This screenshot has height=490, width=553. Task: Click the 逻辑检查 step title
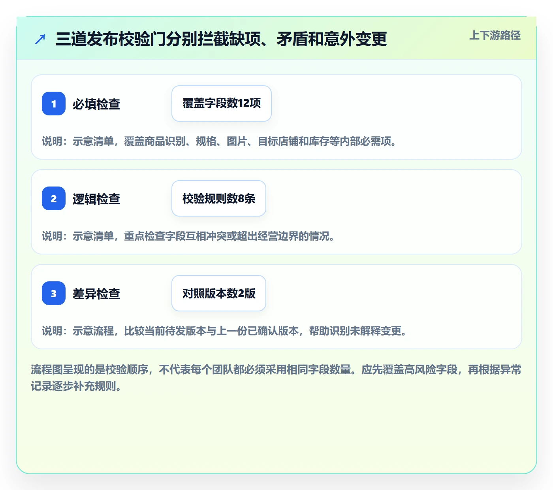pos(96,199)
